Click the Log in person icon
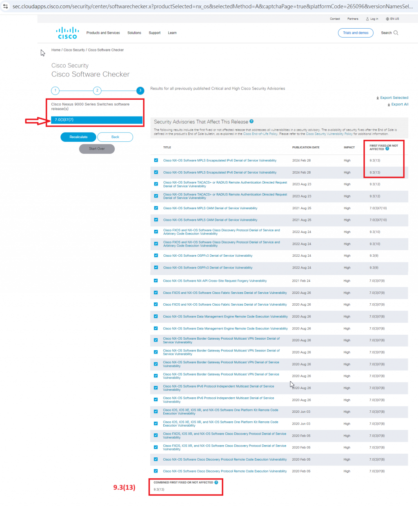The image size is (418, 506). tap(367, 19)
